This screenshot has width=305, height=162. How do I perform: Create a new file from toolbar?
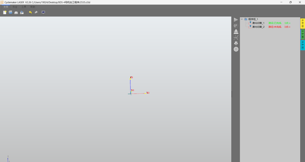(x=5, y=12)
